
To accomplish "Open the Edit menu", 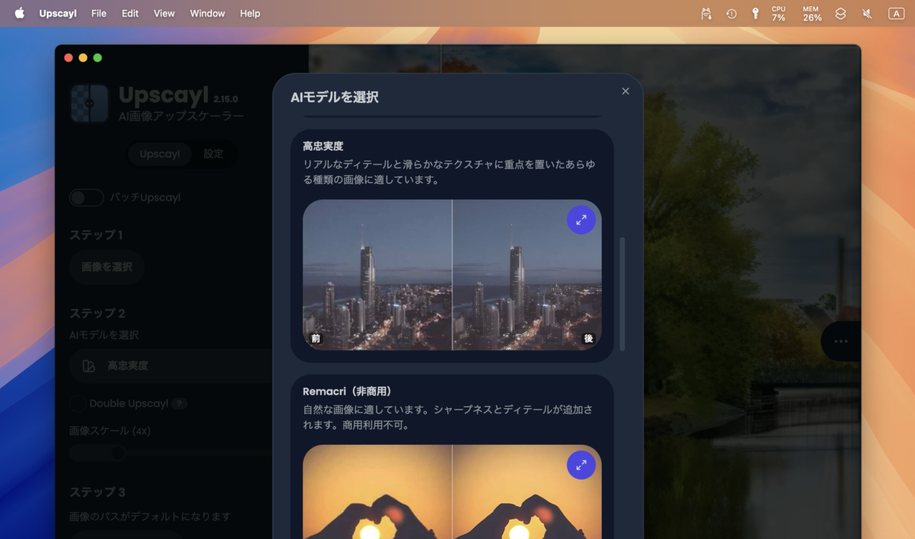I will point(130,13).
